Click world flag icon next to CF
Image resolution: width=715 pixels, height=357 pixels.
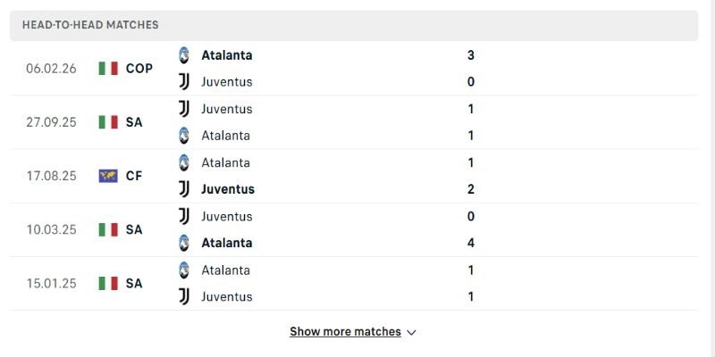[x=108, y=176]
